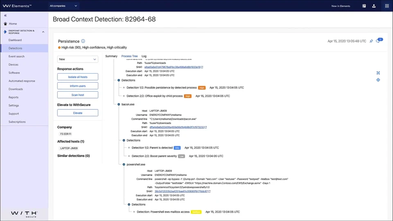Click Low badge on Boost parent severity
Image resolution: width=393 pixels, height=221 pixels.
[181, 156]
